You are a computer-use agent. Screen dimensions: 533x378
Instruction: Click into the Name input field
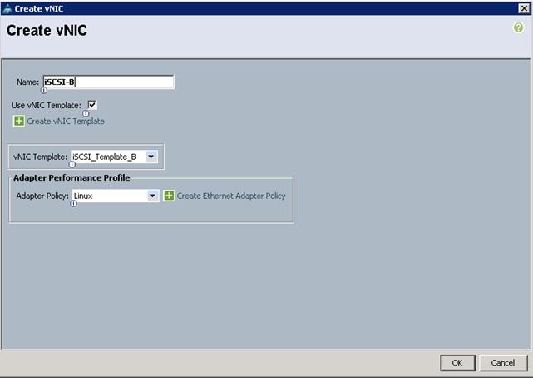(108, 82)
